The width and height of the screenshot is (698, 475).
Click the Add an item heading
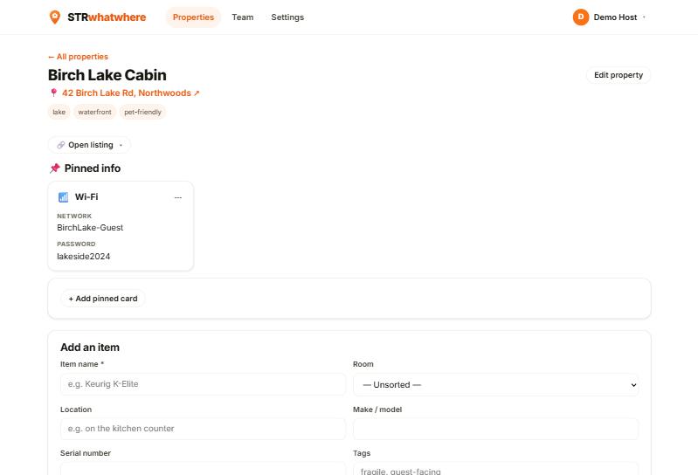point(90,348)
